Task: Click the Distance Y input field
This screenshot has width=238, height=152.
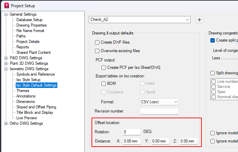Action: pos(160,141)
